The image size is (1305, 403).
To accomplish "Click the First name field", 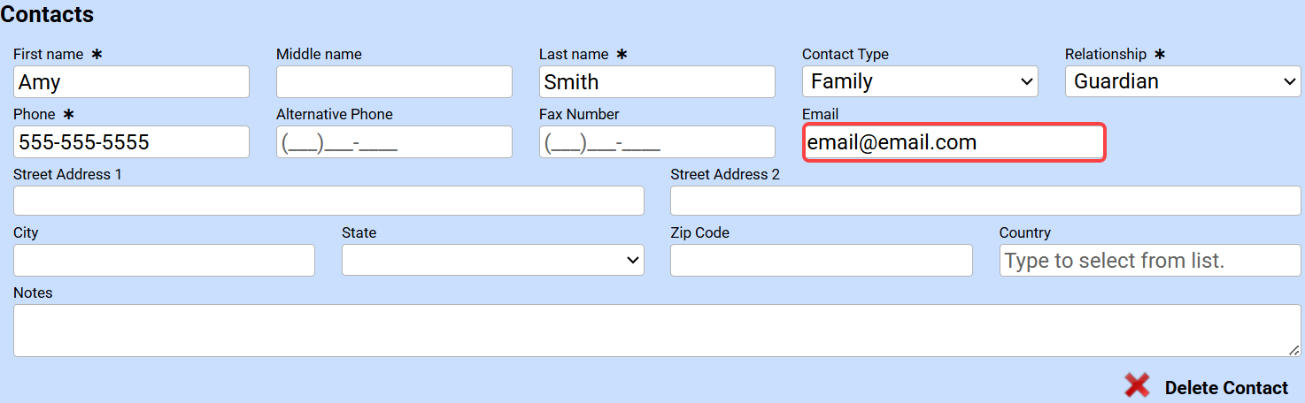I will coord(131,82).
